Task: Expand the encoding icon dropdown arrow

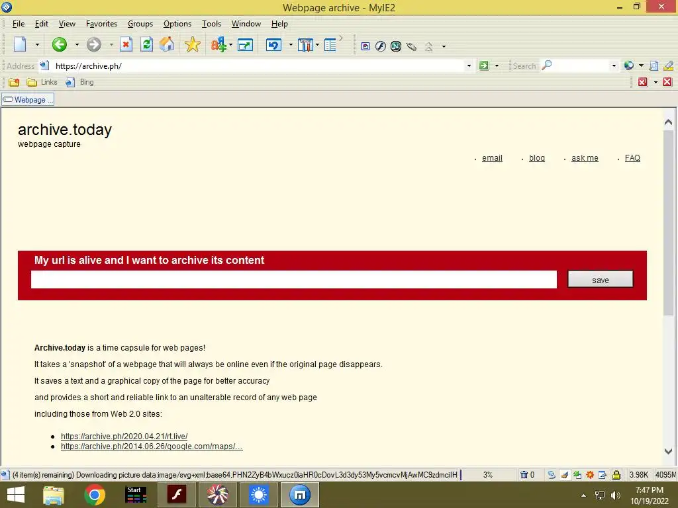Action: (230, 44)
